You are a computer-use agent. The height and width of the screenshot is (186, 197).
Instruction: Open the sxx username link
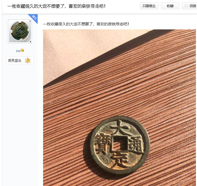[18, 51]
